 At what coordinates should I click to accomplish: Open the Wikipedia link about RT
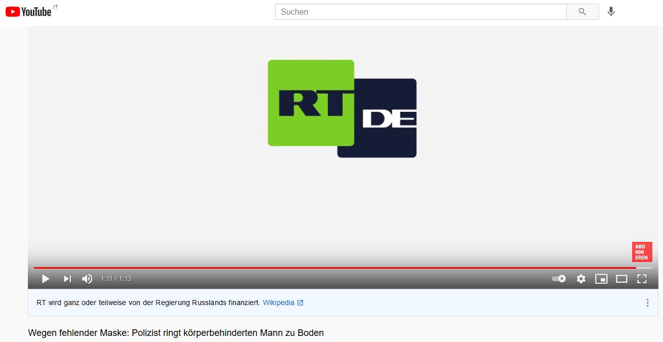(283, 303)
